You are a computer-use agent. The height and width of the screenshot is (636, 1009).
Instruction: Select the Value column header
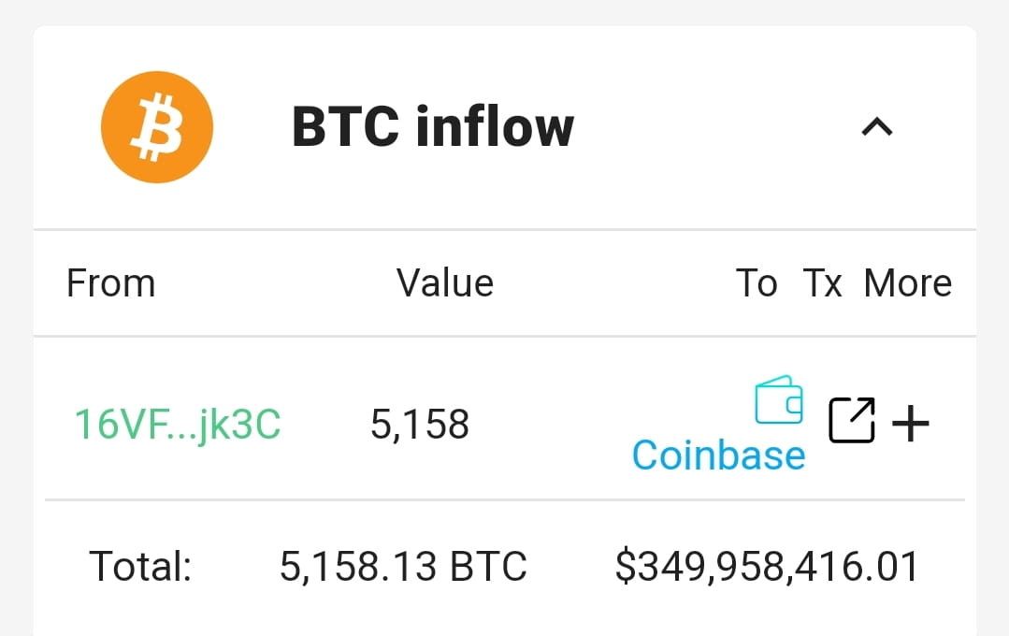pyautogui.click(x=445, y=282)
